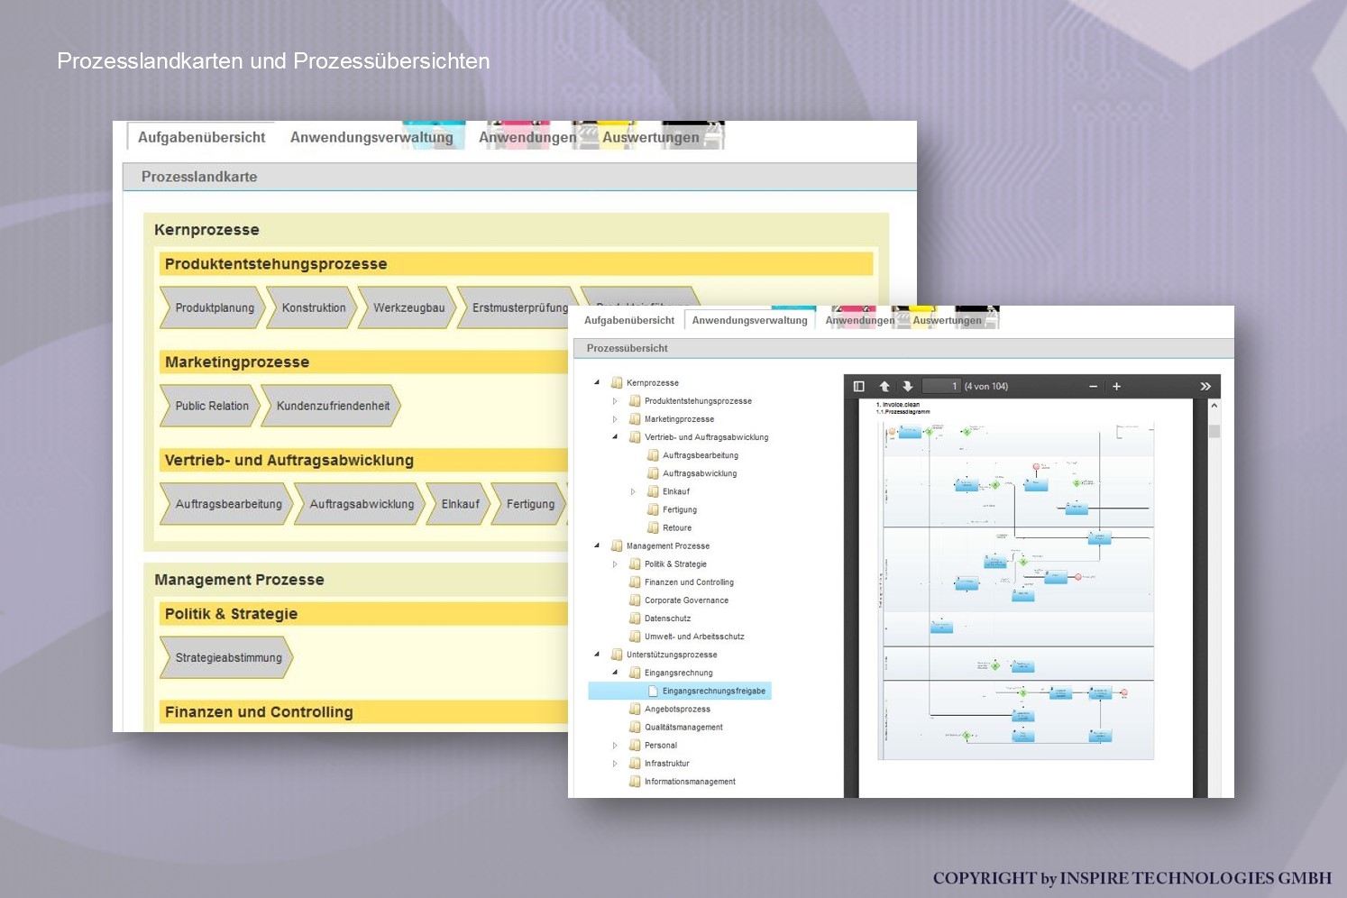Collapse the Vertrieb- und Auftragsabwicklung tree node
The image size is (1347, 898).
(615, 436)
